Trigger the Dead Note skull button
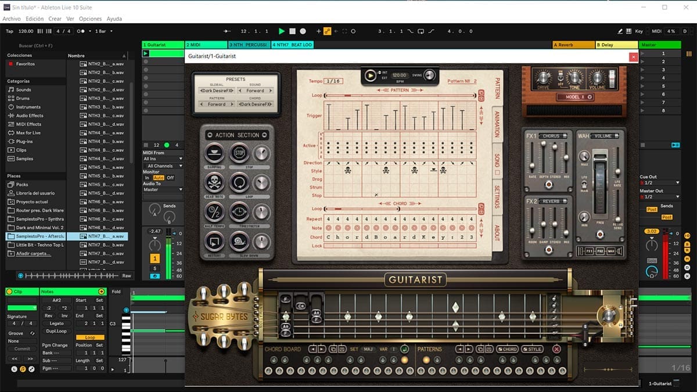Image resolution: width=697 pixels, height=392 pixels. click(214, 182)
